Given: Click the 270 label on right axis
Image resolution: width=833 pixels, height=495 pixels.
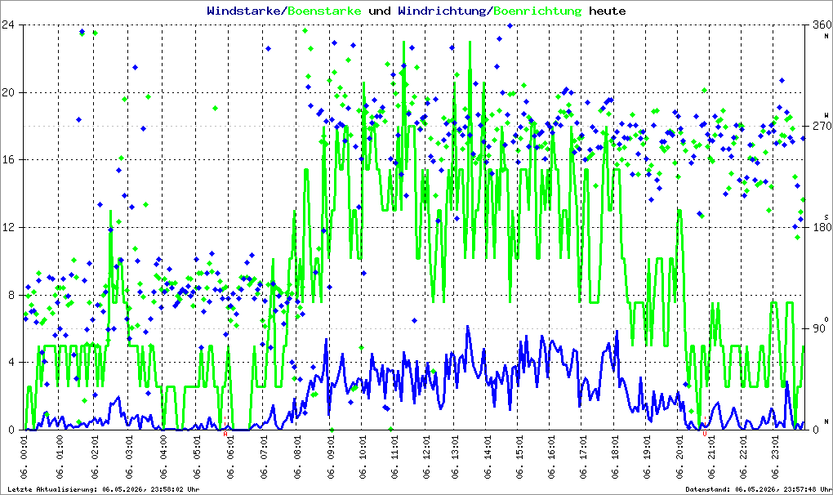Looking at the screenshot, I should tap(822, 126).
